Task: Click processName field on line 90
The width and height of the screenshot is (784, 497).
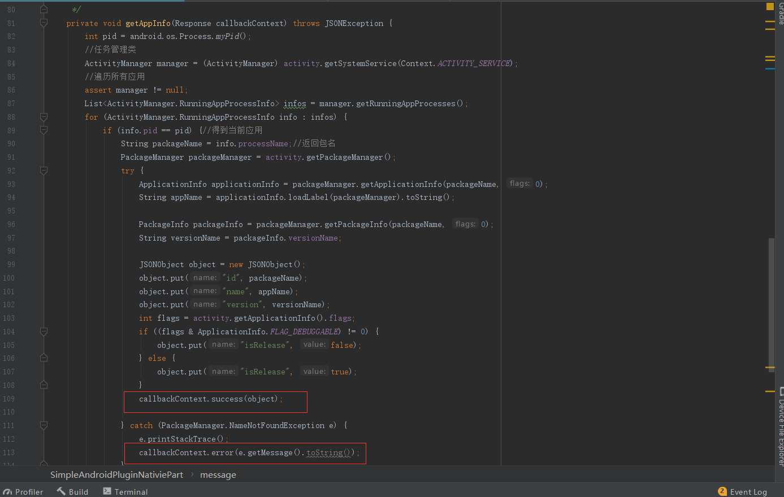Action: coord(263,143)
